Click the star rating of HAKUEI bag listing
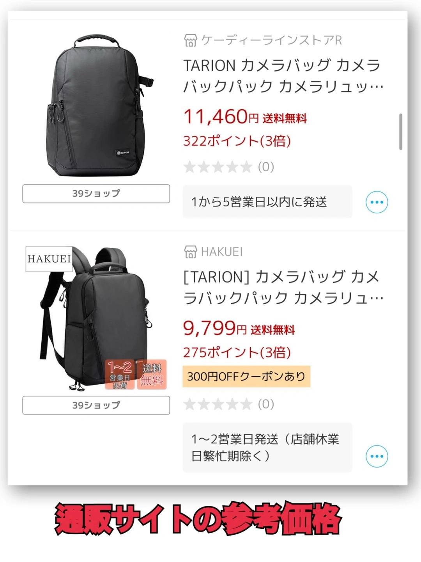Viewport: 421px width, 562px height. coord(218,404)
